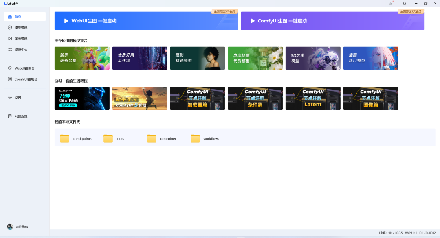Click the user avatar picture

click(10, 227)
